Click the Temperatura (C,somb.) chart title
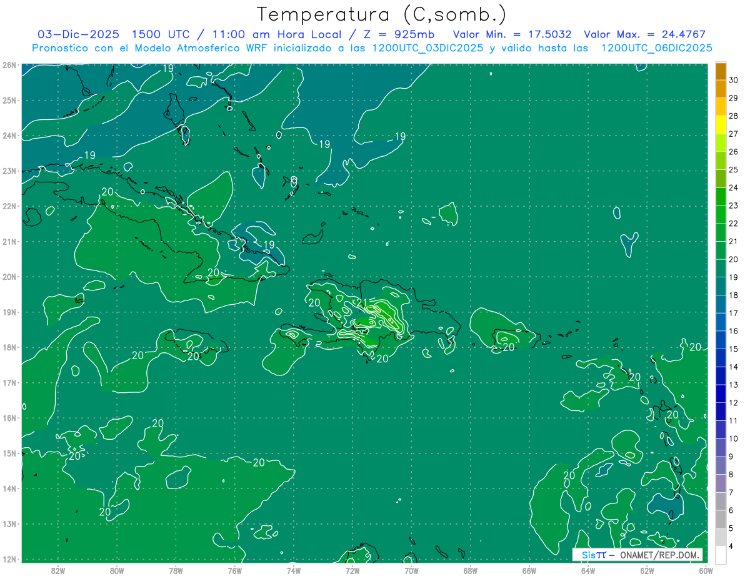The height and width of the screenshot is (579, 750). click(382, 14)
